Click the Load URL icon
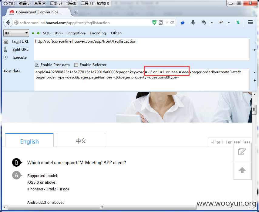Viewport: 259px width, 212px height. 5,42
